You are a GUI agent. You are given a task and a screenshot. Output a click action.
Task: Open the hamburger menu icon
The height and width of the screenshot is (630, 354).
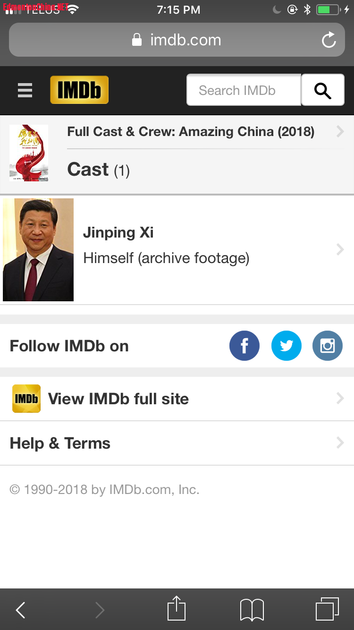(x=25, y=90)
